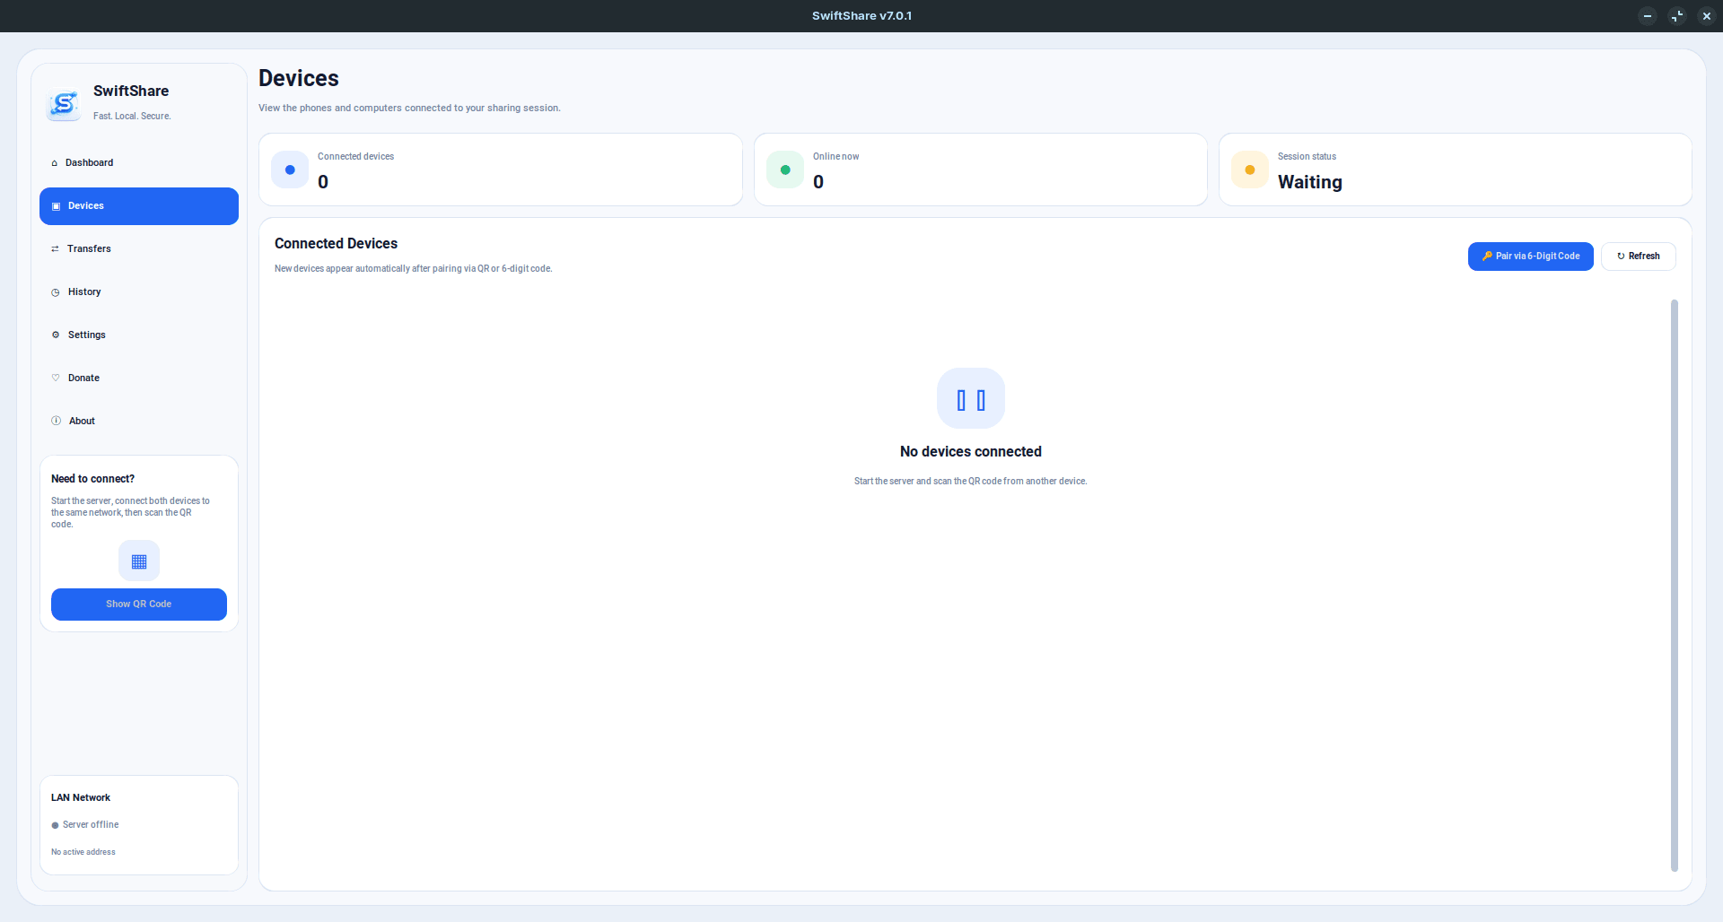Open the Donate page
The image size is (1723, 922).
click(x=139, y=378)
